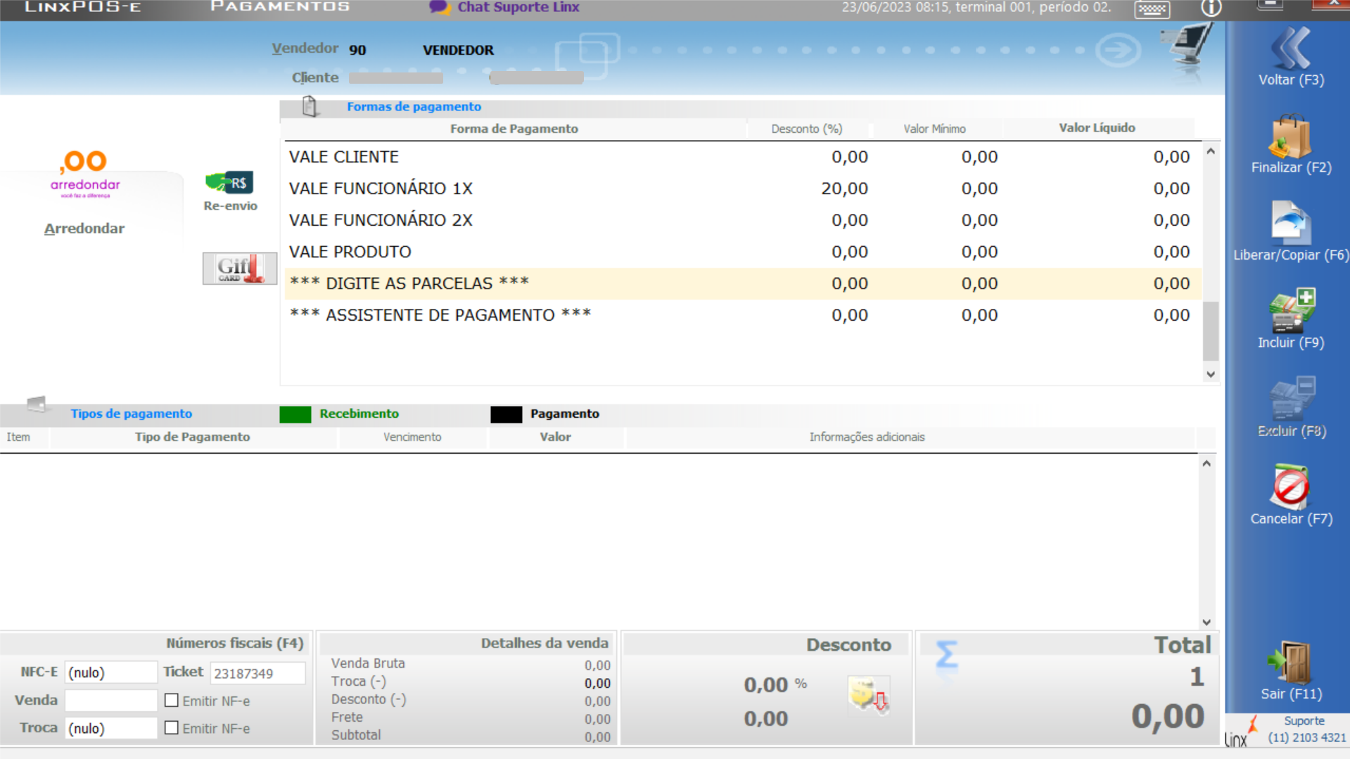The width and height of the screenshot is (1350, 759).
Task: Click the Arredondar donation logo
Action: (85, 174)
